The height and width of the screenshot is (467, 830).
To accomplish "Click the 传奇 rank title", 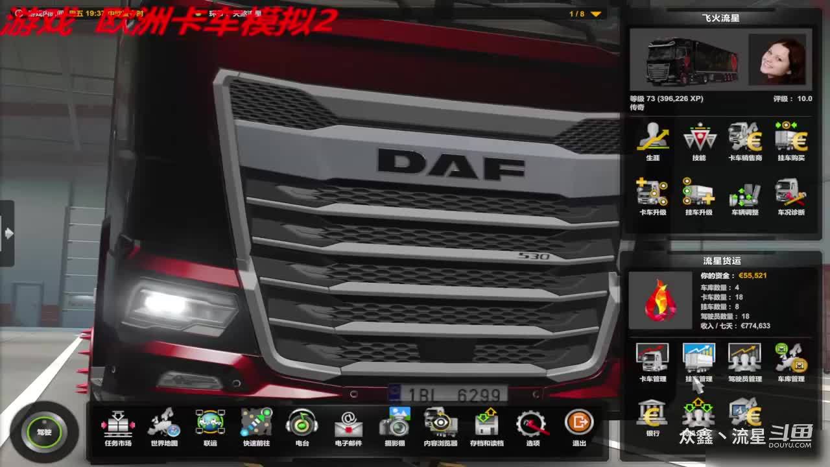I will pos(637,108).
